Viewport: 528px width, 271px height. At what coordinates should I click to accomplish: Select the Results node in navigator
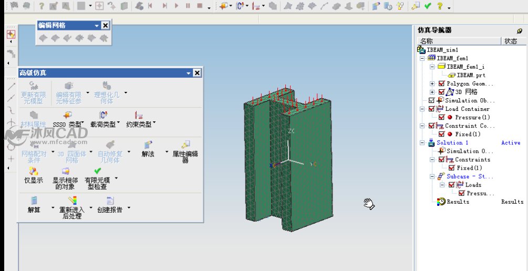[x=458, y=202]
